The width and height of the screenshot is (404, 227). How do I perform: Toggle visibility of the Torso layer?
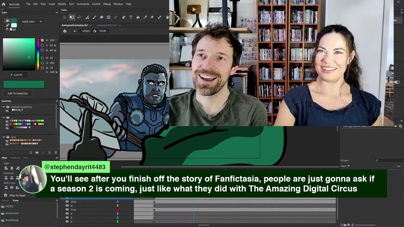pyautogui.click(x=67, y=210)
